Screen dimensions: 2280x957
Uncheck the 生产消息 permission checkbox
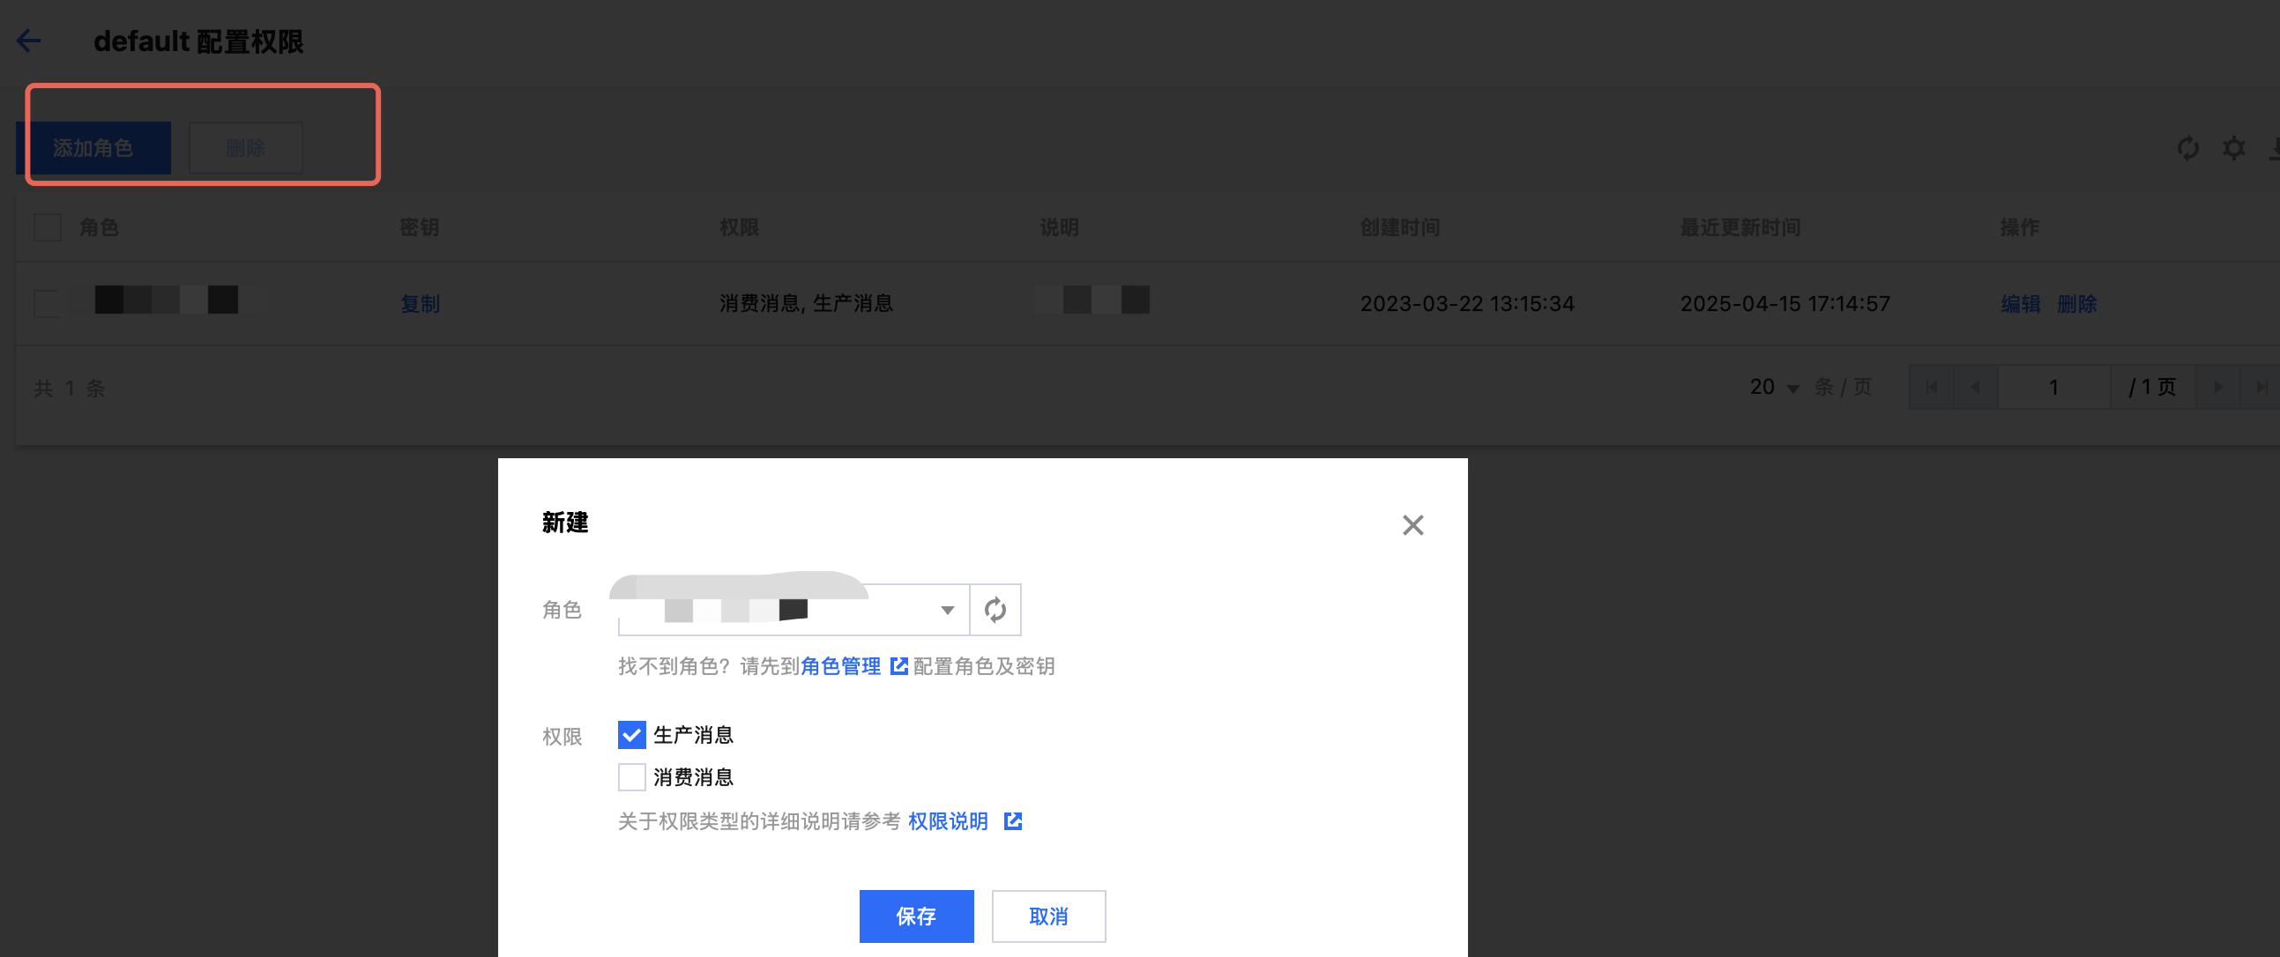click(631, 735)
